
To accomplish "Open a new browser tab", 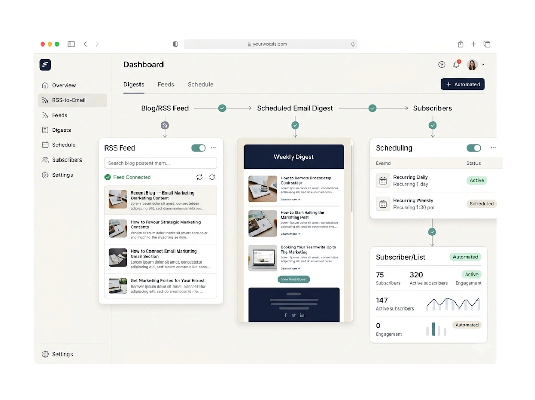I will (473, 44).
